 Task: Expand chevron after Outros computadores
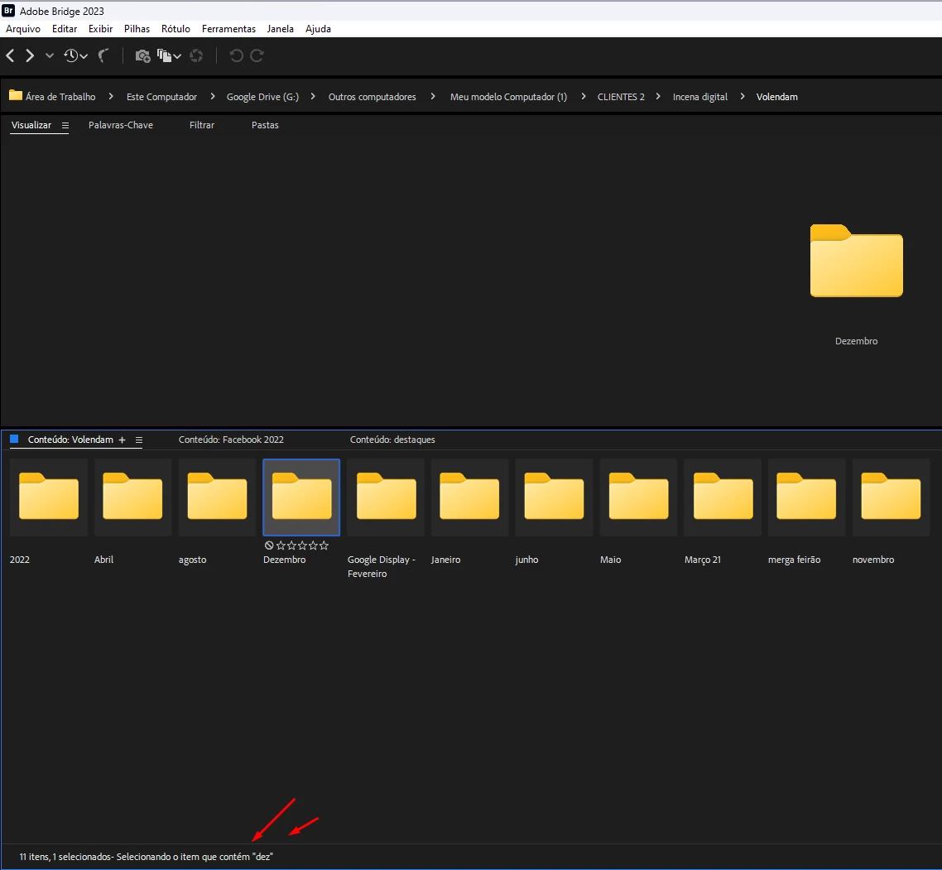[x=433, y=96]
